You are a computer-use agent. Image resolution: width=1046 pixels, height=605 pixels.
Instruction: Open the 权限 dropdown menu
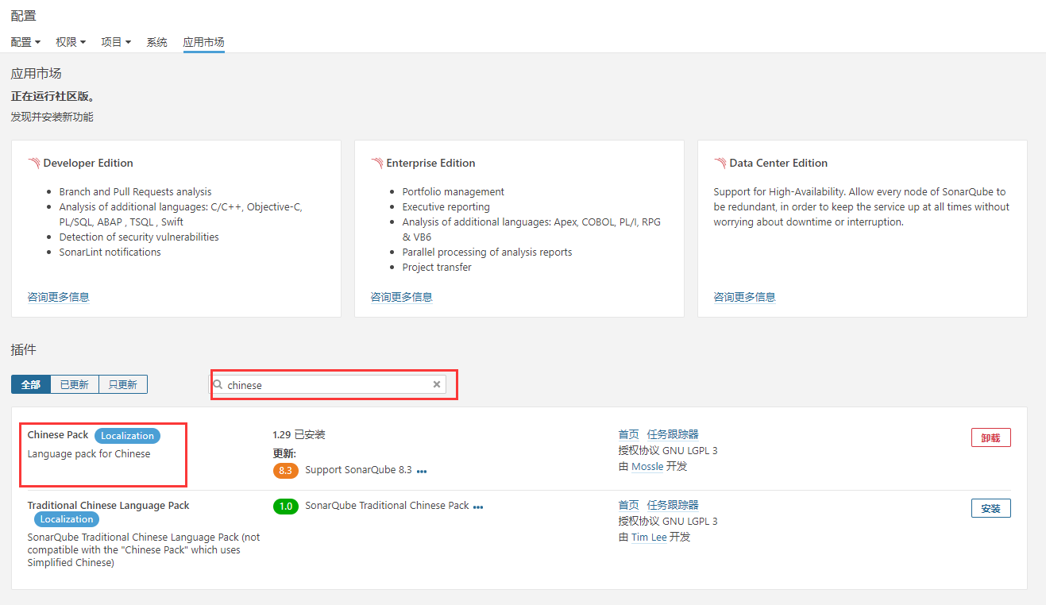71,42
